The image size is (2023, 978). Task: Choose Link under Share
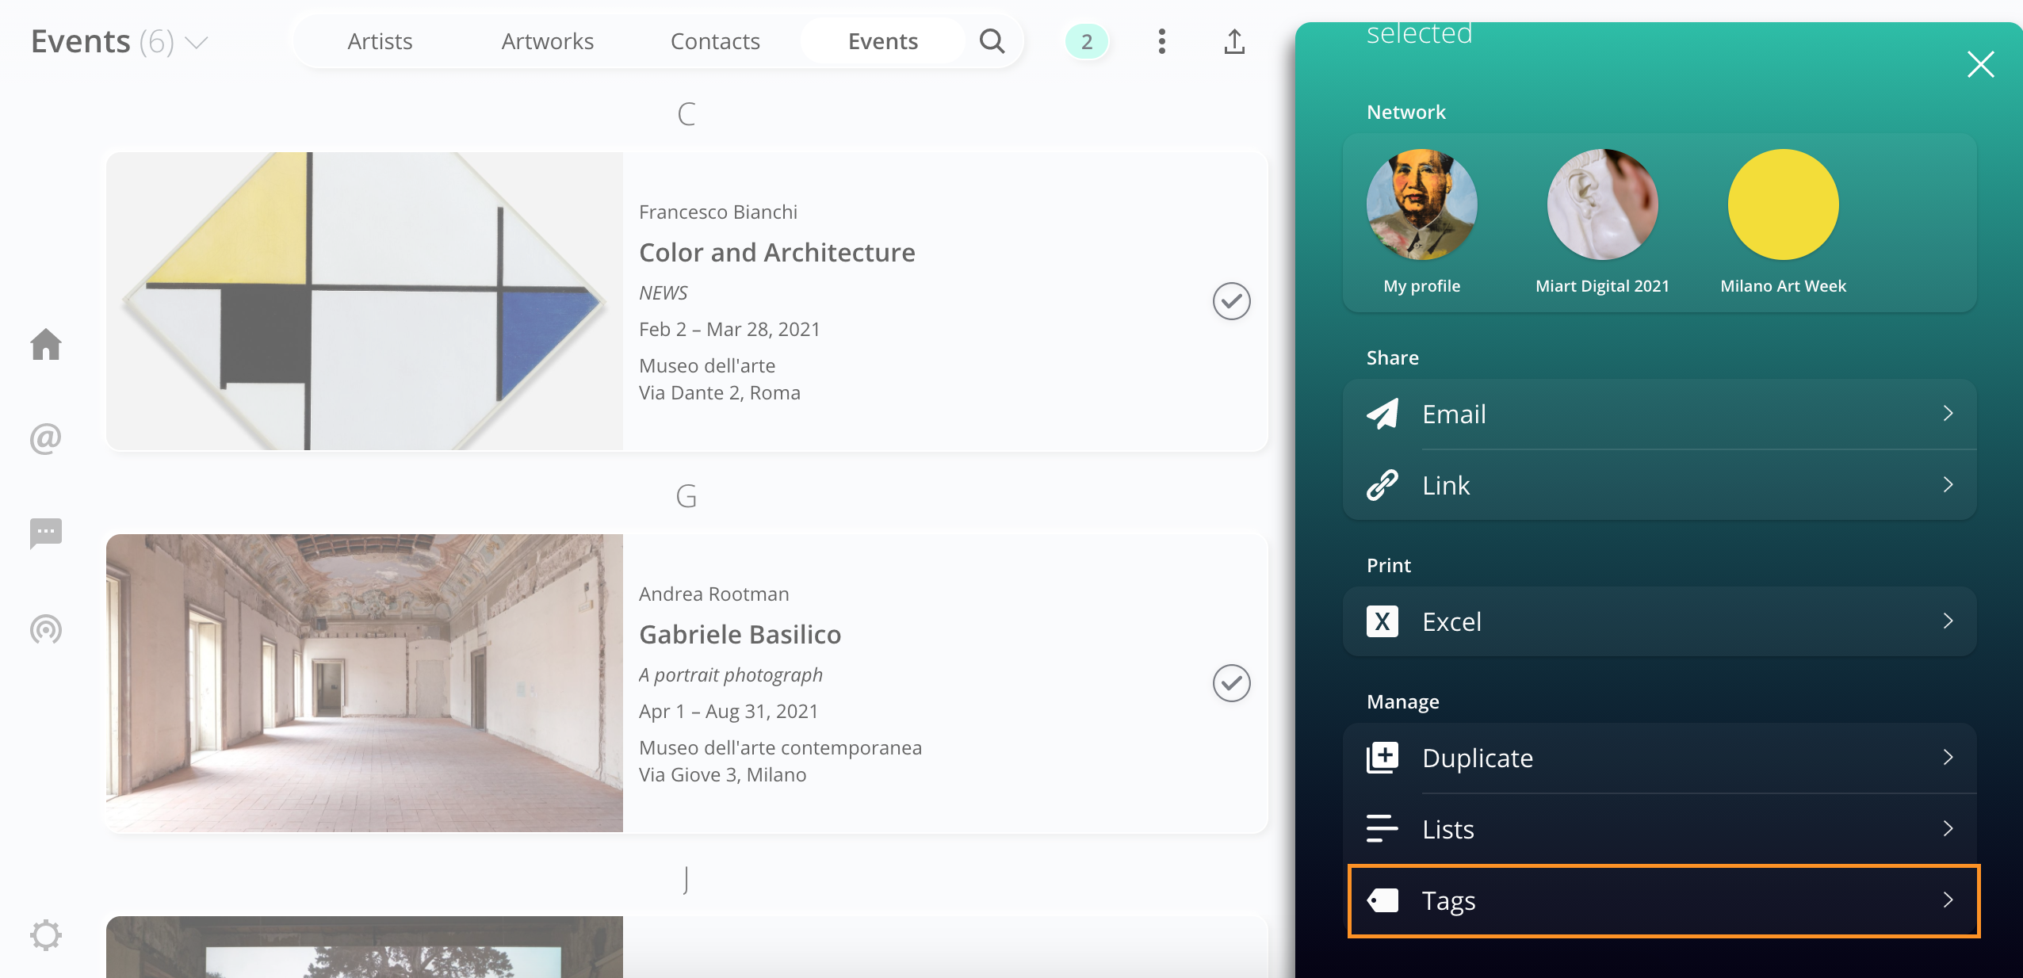coord(1660,485)
